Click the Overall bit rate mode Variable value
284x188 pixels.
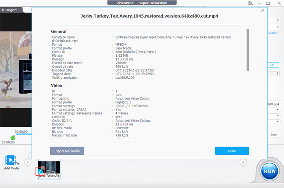[121, 63]
